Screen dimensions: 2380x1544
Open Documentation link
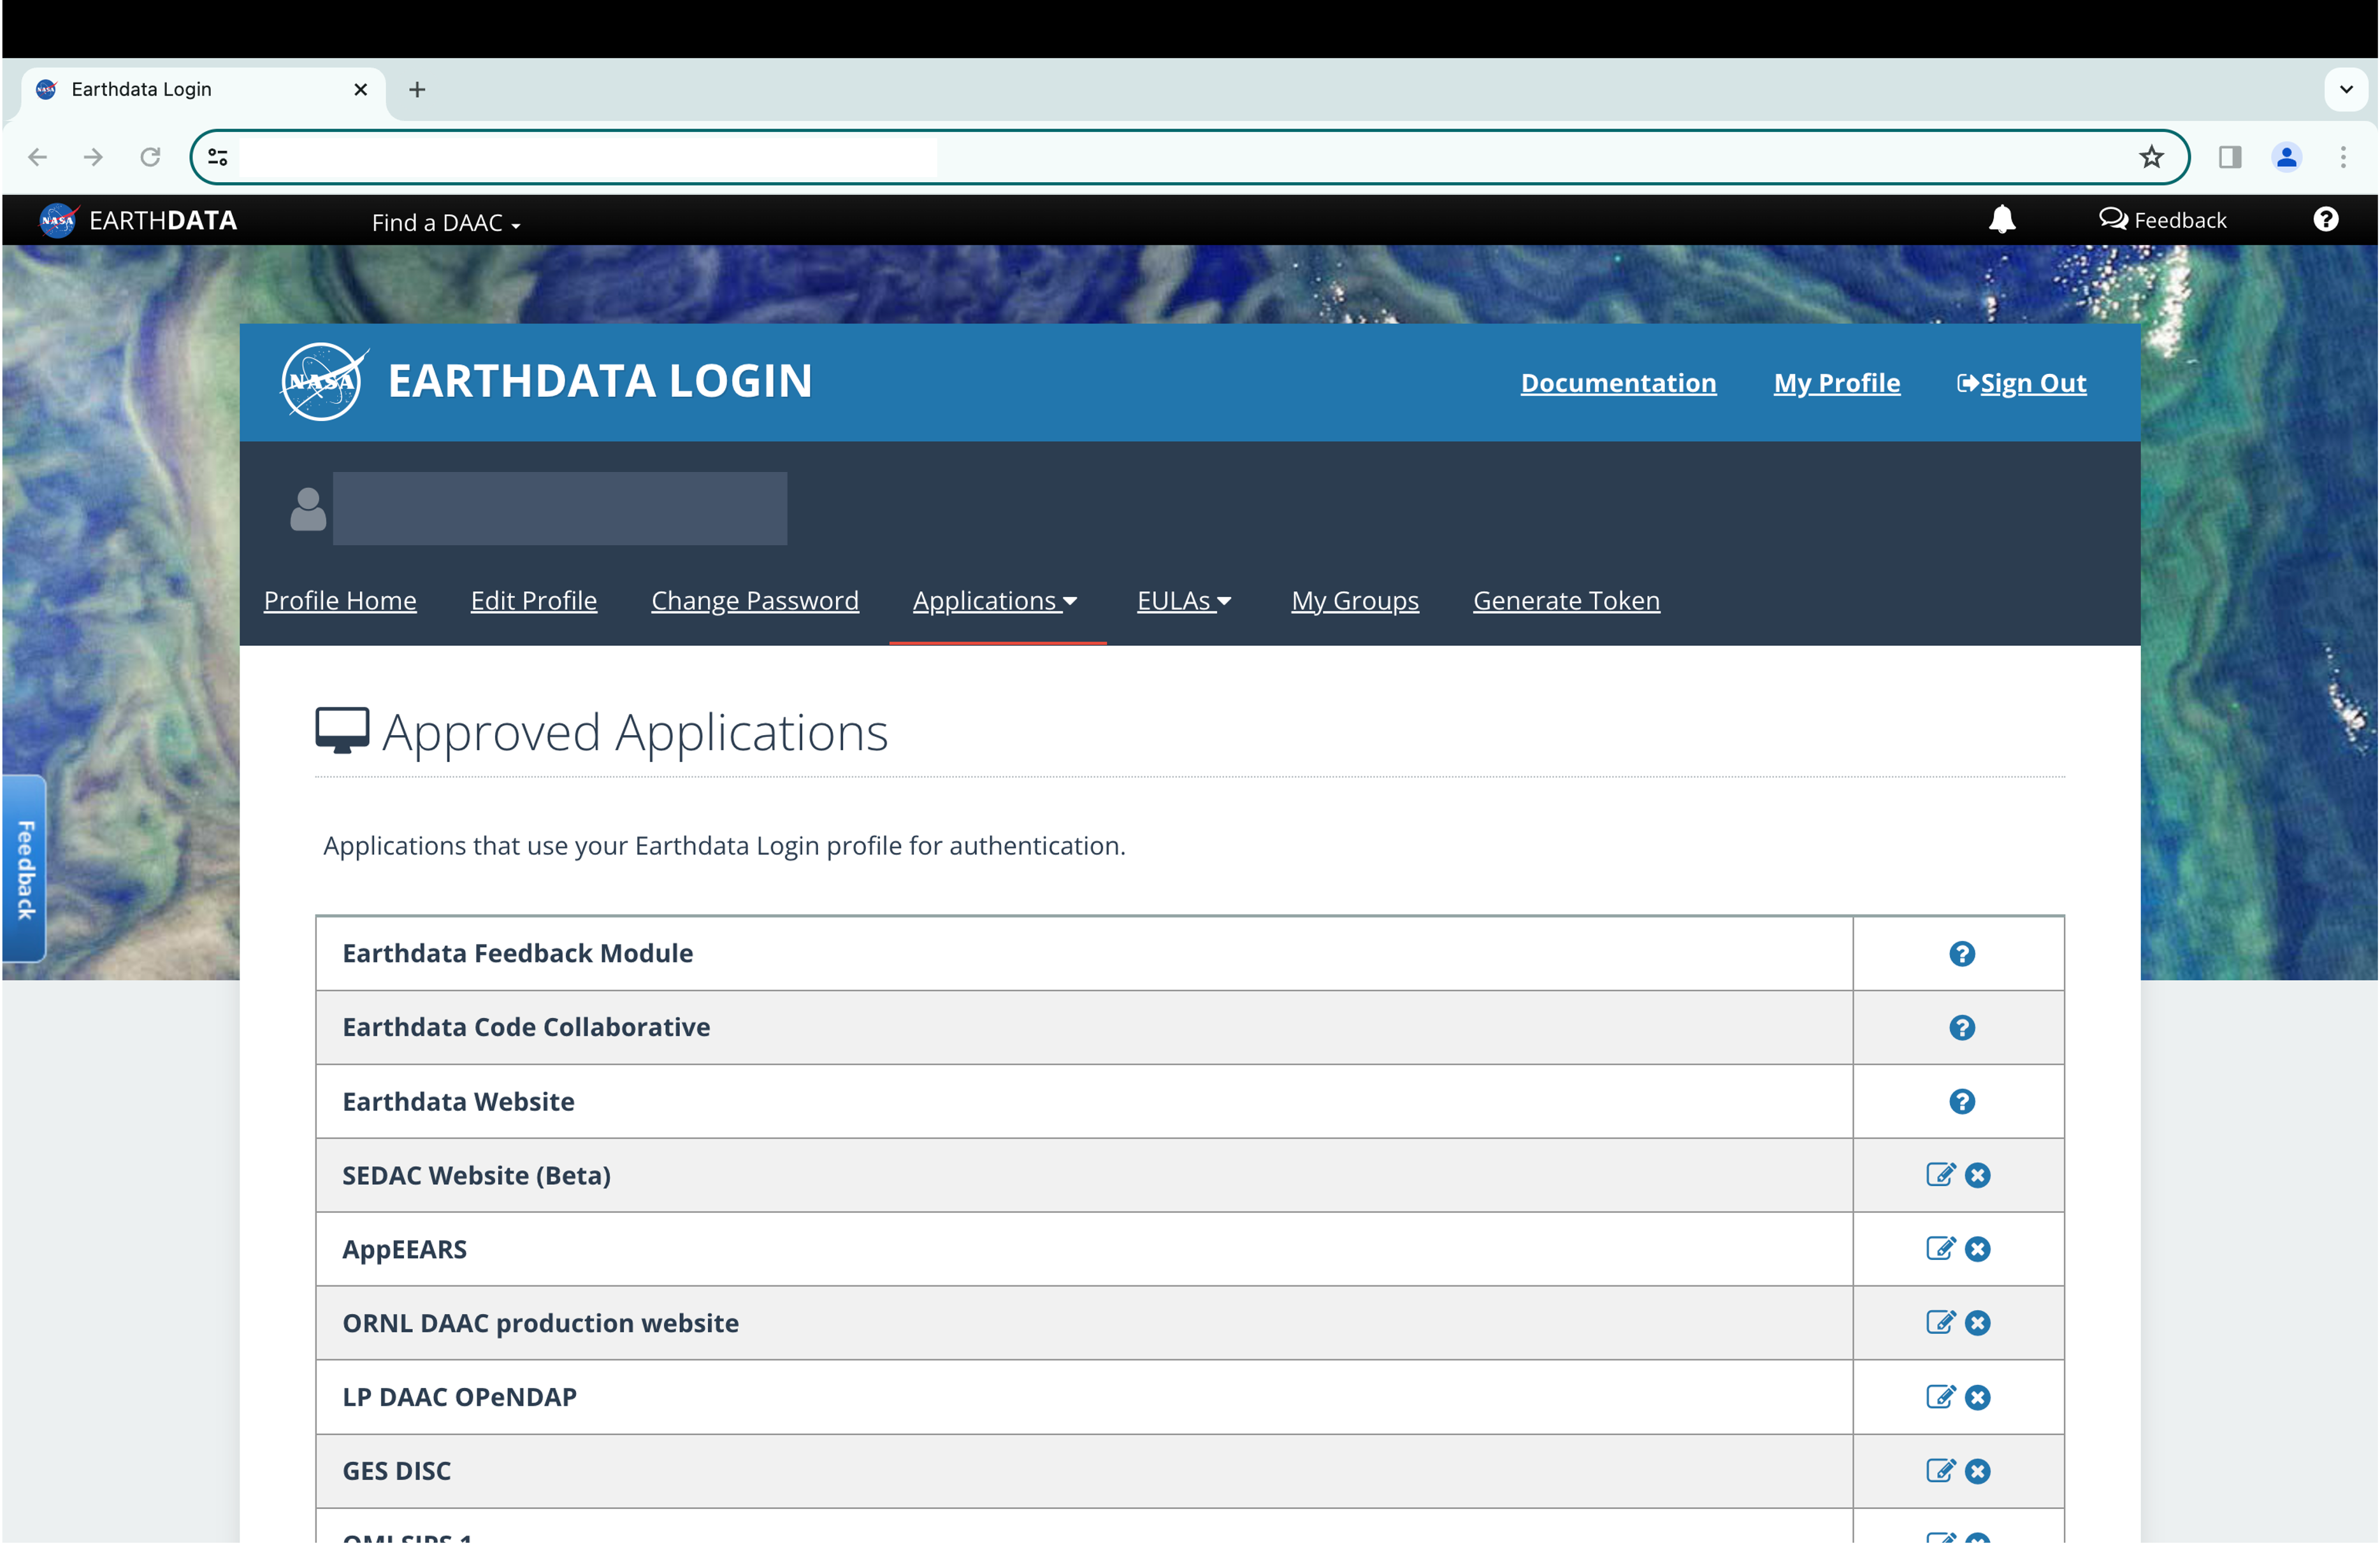[1618, 383]
